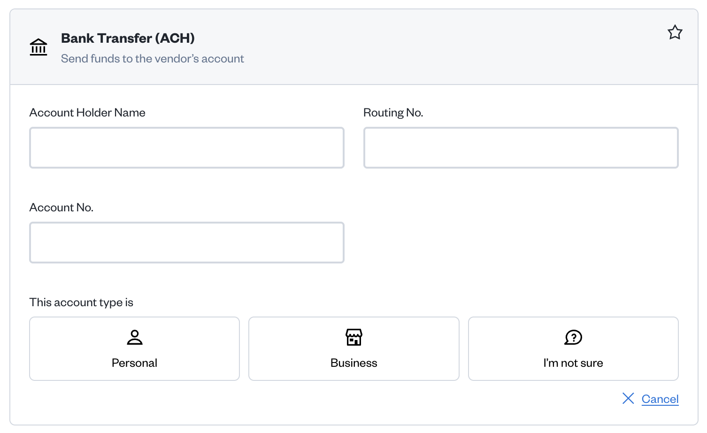Click 'Send funds to the vendor's account' text

click(x=153, y=59)
